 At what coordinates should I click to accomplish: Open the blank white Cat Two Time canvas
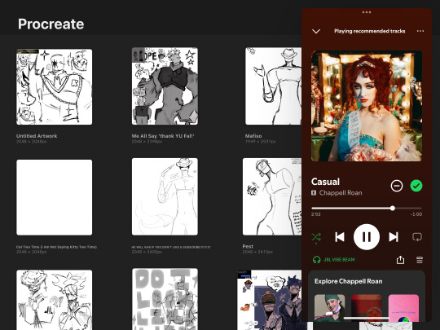pos(54,197)
